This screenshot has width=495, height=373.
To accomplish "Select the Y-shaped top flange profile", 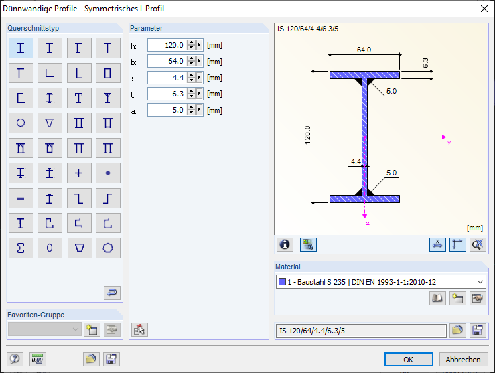I will (108, 98).
